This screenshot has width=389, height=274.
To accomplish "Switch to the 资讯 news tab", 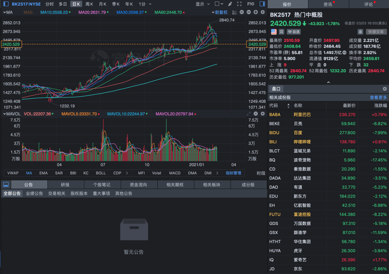I will [x=328, y=4].
